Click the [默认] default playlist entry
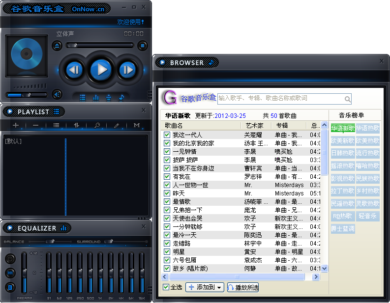 click(13, 141)
